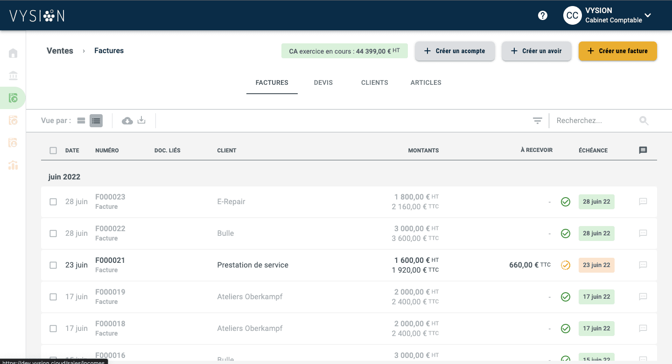
Task: Click paid status checkmark for F000018
Action: point(566,329)
